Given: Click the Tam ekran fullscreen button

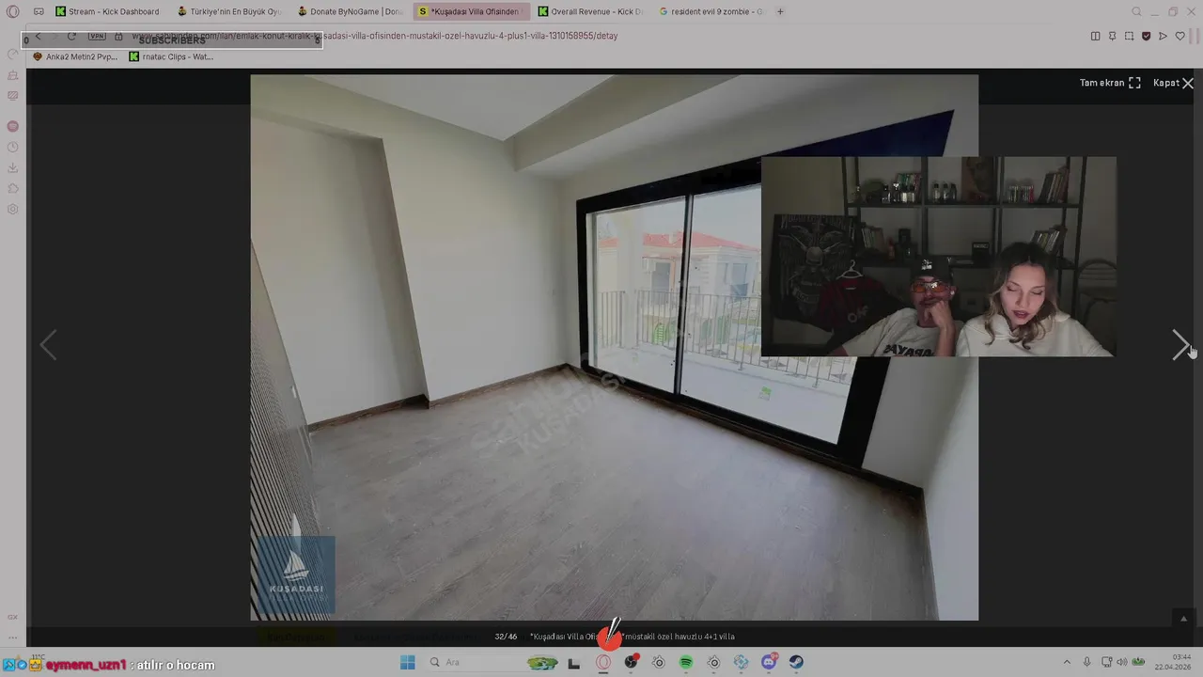Looking at the screenshot, I should pos(1110,83).
